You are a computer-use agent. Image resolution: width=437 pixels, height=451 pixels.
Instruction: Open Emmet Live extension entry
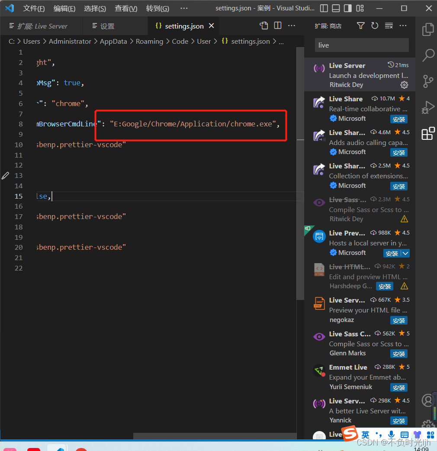pos(360,377)
